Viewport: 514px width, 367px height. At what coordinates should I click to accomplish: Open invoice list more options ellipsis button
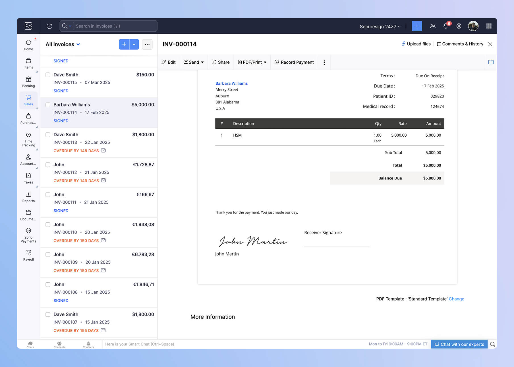(x=147, y=44)
